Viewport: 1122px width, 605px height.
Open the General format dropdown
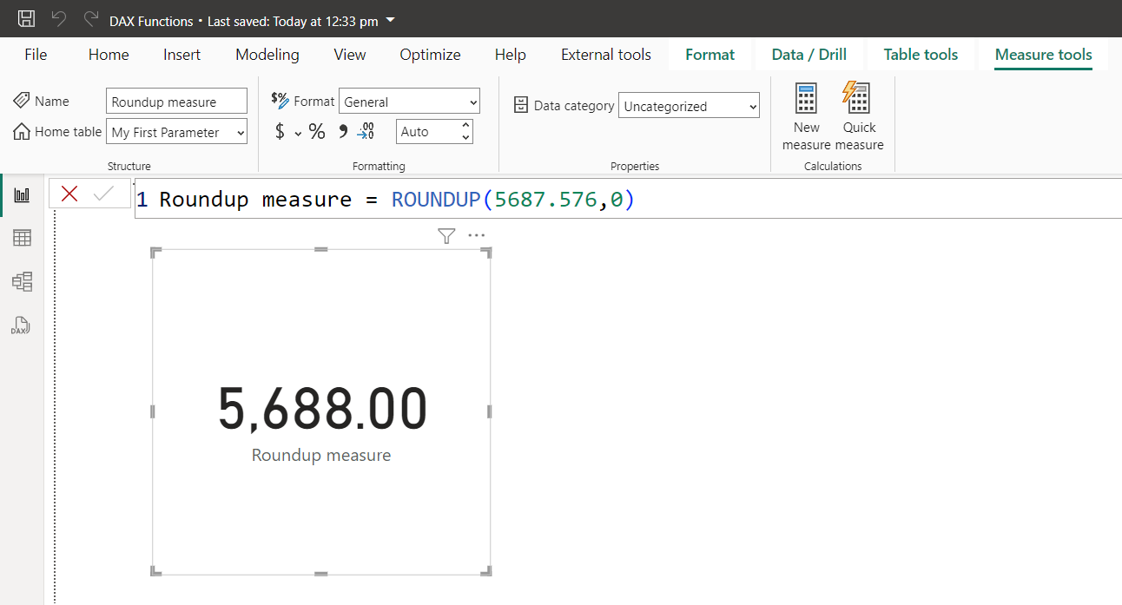click(x=409, y=101)
